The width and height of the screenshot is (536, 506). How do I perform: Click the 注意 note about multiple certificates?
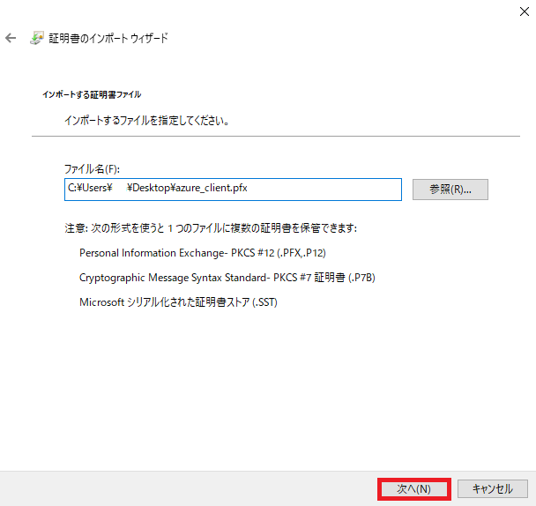tap(211, 228)
